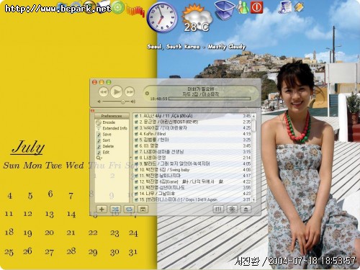
Task: Click the plus button to add files
Action: [102, 210]
